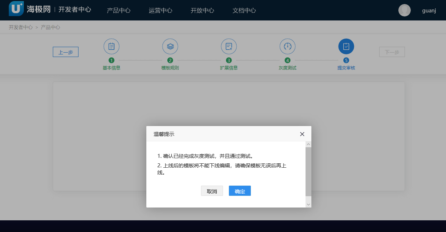Go back with the 上一步 button
This screenshot has height=232, width=446.
coord(66,52)
